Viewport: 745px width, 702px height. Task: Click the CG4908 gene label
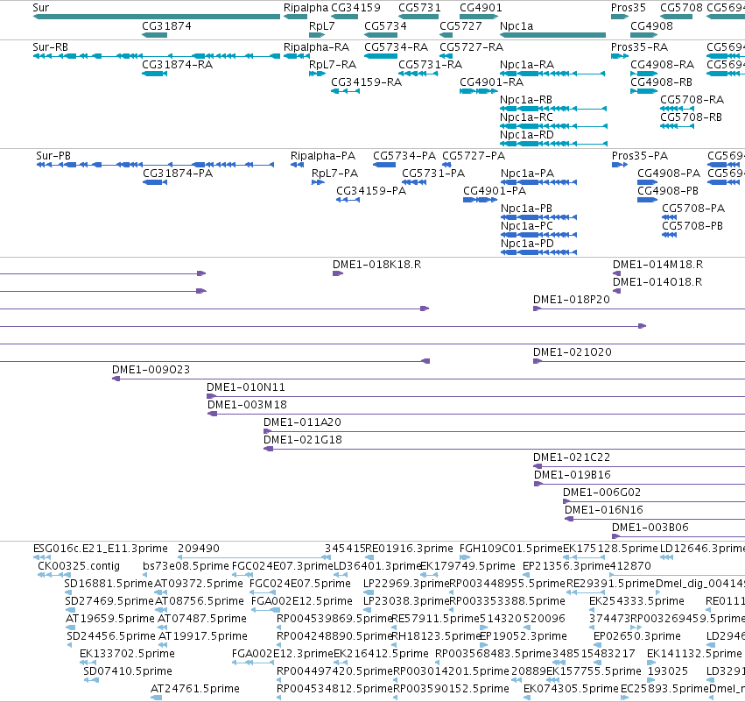point(651,25)
